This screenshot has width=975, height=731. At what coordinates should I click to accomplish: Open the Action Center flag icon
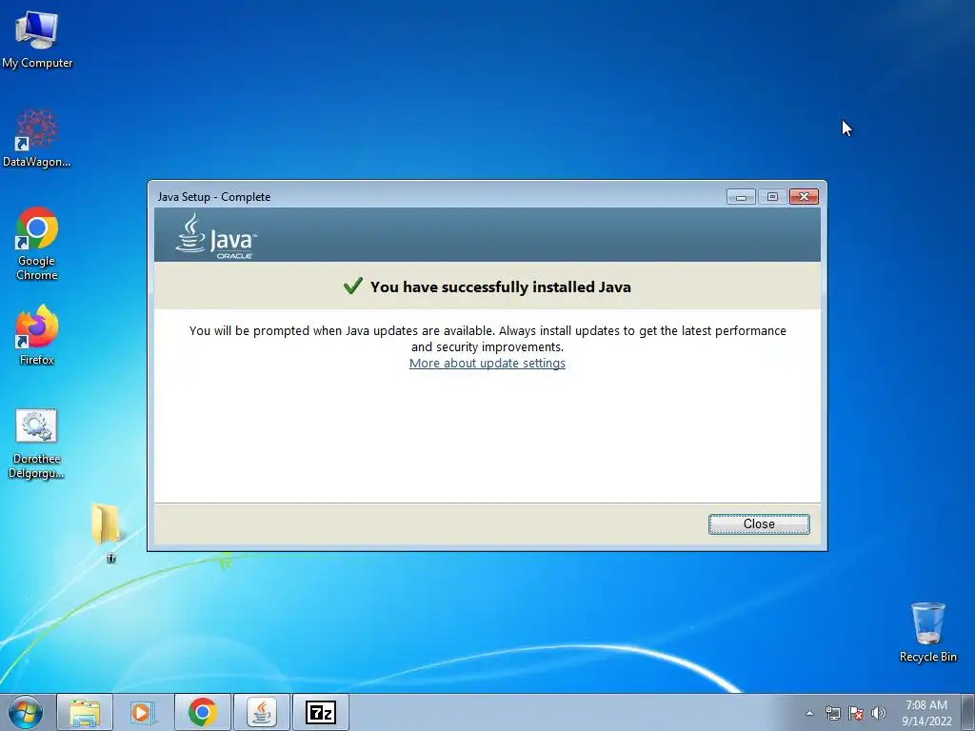pos(856,713)
